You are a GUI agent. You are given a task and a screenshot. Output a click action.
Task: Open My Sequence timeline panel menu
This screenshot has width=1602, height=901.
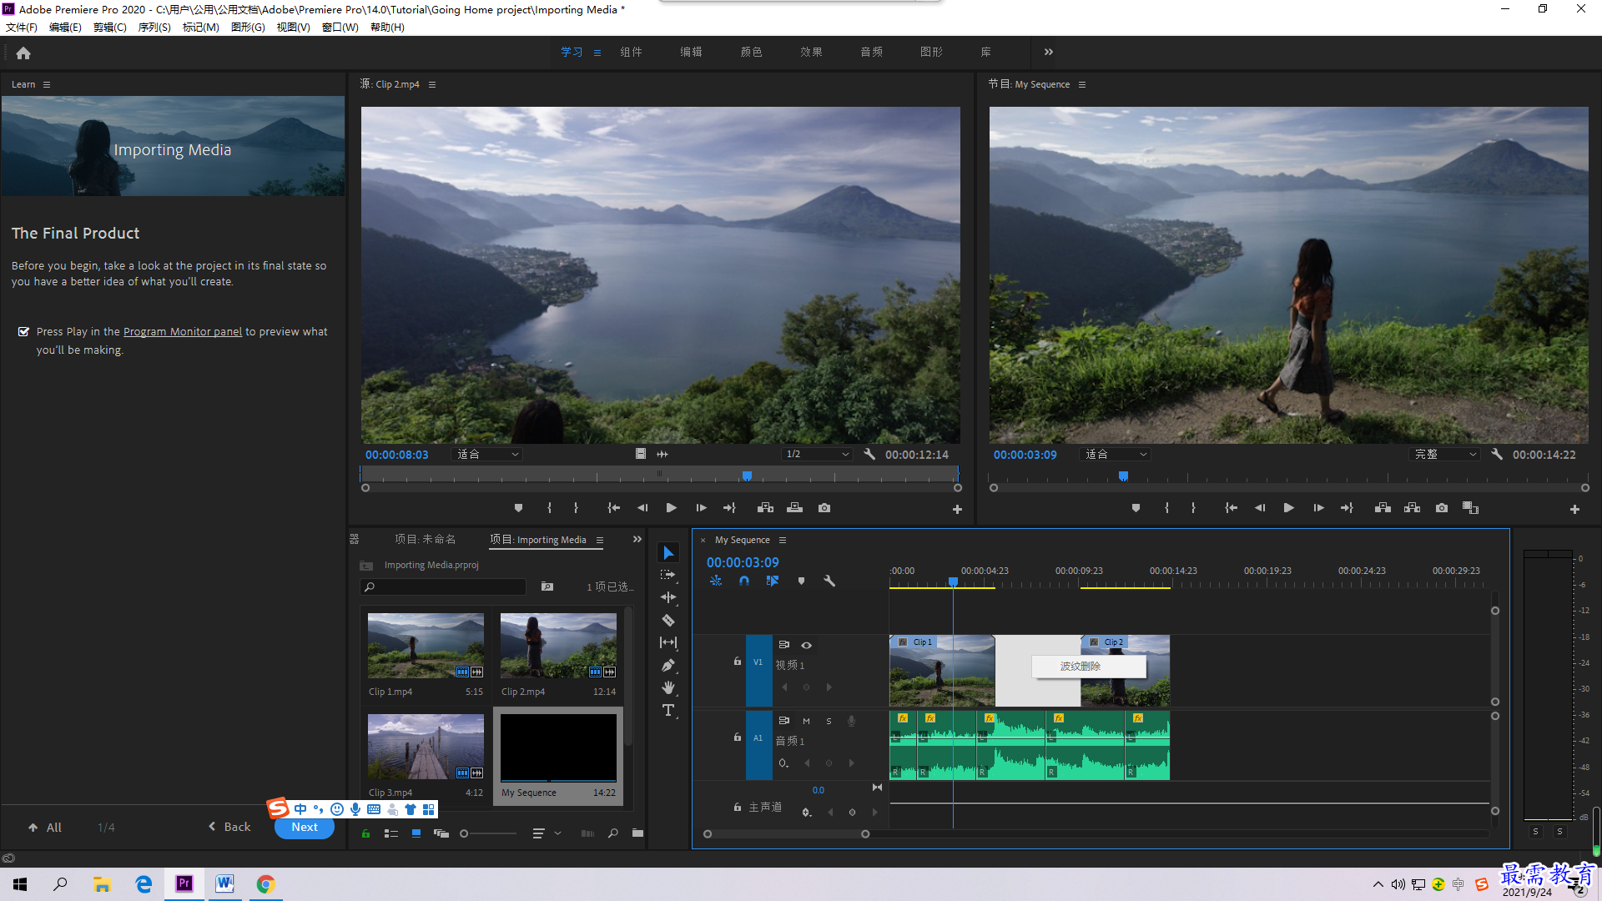(x=783, y=540)
